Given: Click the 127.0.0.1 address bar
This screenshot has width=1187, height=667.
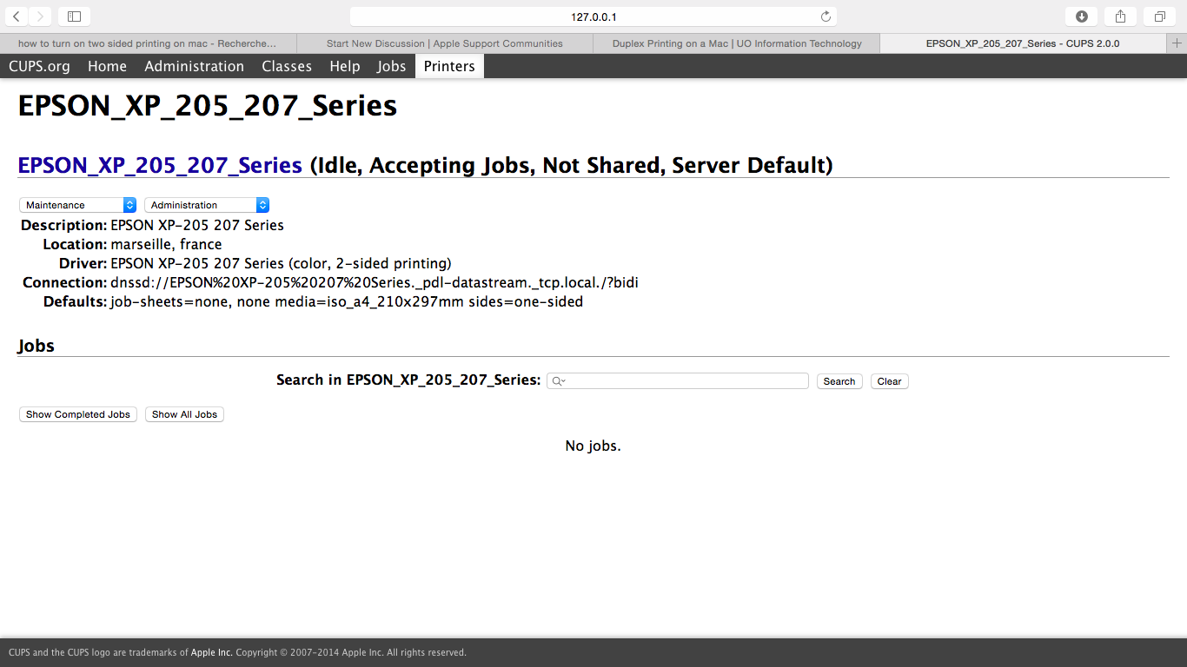Looking at the screenshot, I should (x=593, y=17).
